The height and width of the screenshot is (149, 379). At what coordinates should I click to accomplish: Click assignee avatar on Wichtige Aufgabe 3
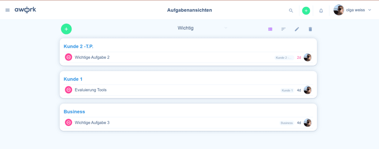point(308,122)
